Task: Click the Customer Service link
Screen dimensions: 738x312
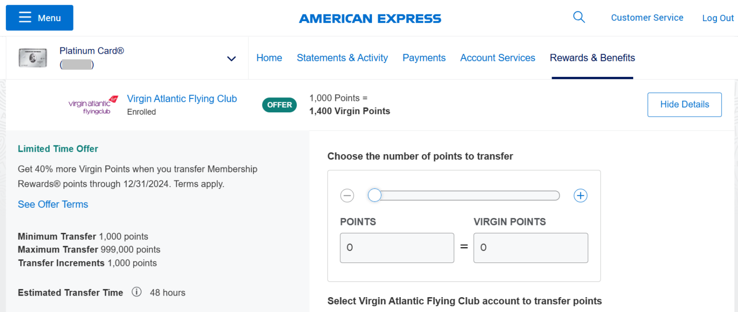Action: pyautogui.click(x=647, y=18)
